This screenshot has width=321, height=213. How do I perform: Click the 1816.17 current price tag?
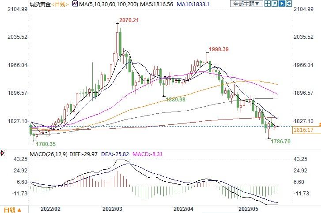coord(304,130)
